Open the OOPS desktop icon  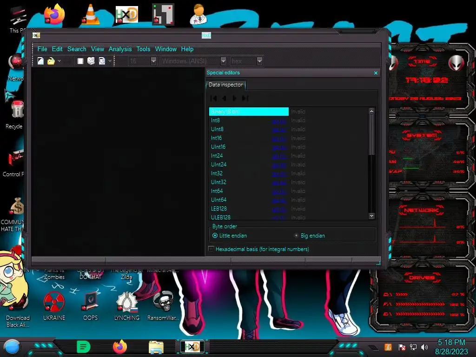click(x=91, y=306)
